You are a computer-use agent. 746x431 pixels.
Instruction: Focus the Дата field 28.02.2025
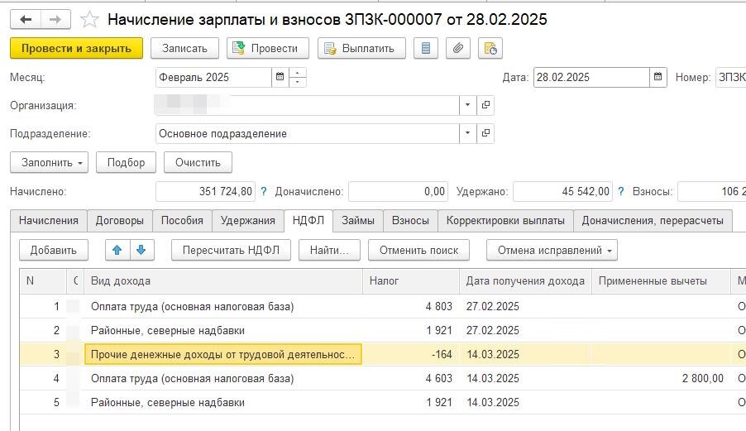tap(591, 77)
